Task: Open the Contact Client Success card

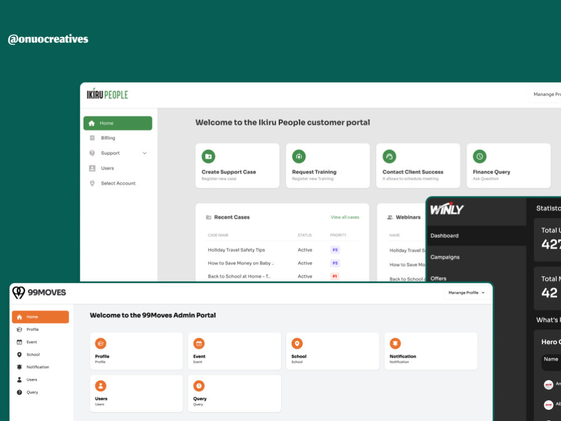Action: point(419,166)
